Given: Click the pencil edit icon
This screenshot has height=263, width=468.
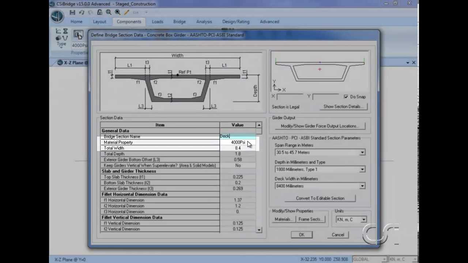Looking at the screenshot, I should tap(127, 12).
